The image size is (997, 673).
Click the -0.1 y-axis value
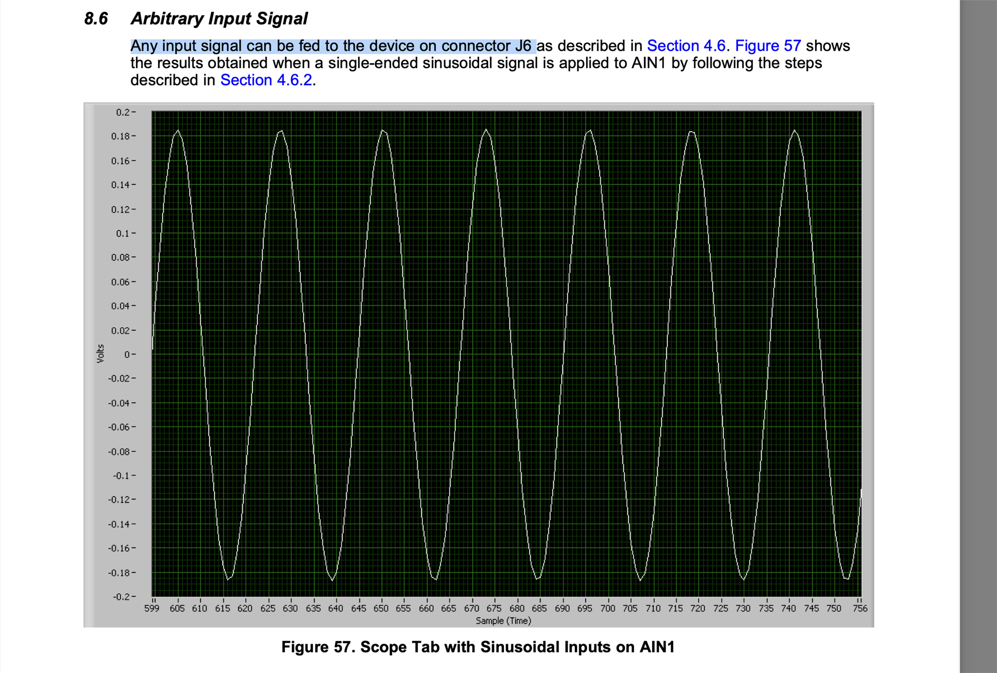click(x=122, y=475)
